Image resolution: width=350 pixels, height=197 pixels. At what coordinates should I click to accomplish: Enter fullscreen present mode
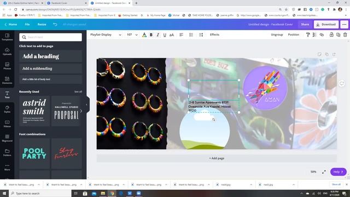pyautogui.click(x=324, y=172)
